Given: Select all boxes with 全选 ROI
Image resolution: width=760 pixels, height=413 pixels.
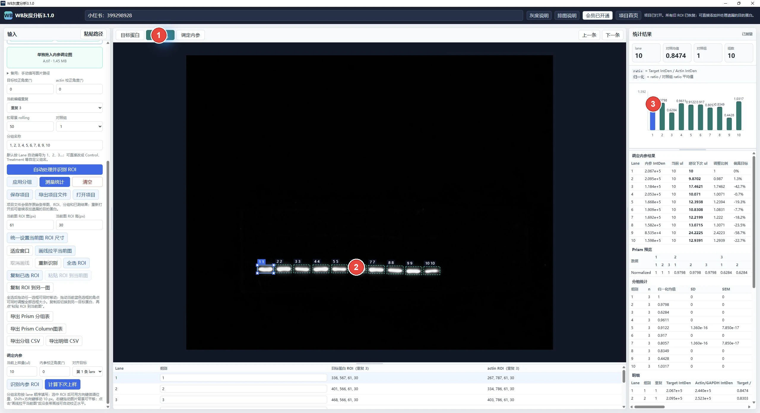Looking at the screenshot, I should [x=76, y=263].
